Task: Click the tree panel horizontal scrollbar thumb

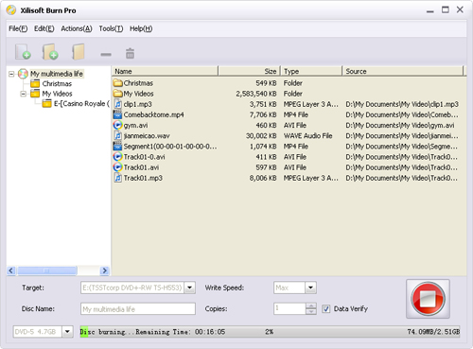Action: tap(47, 270)
